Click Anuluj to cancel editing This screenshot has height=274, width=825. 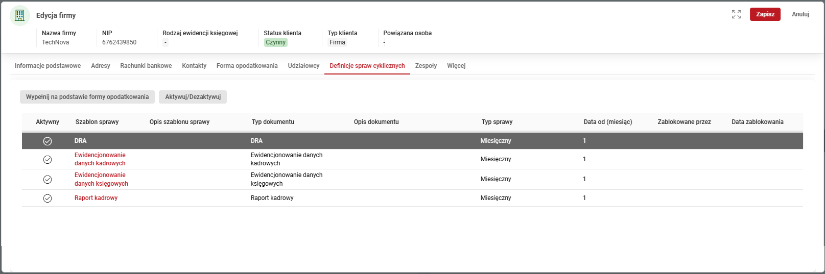[800, 14]
